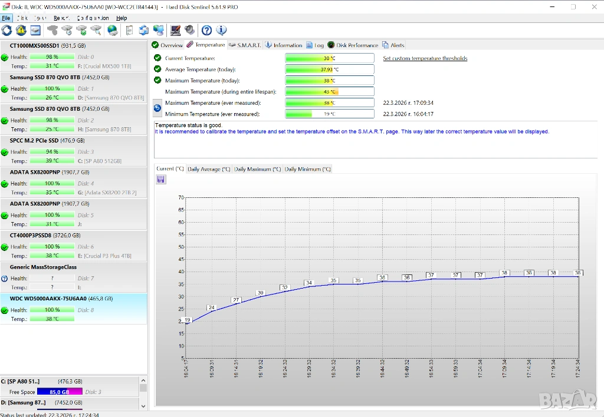
Task: Click the networked computers toolbar icon
Action: (x=158, y=30)
